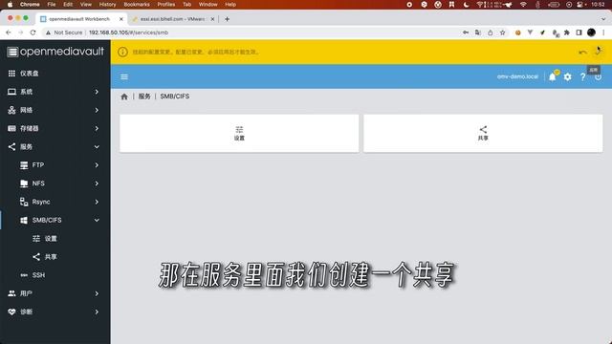Screen dimensions: 612x344
Task: Open the user settings gear
Action: (x=567, y=76)
